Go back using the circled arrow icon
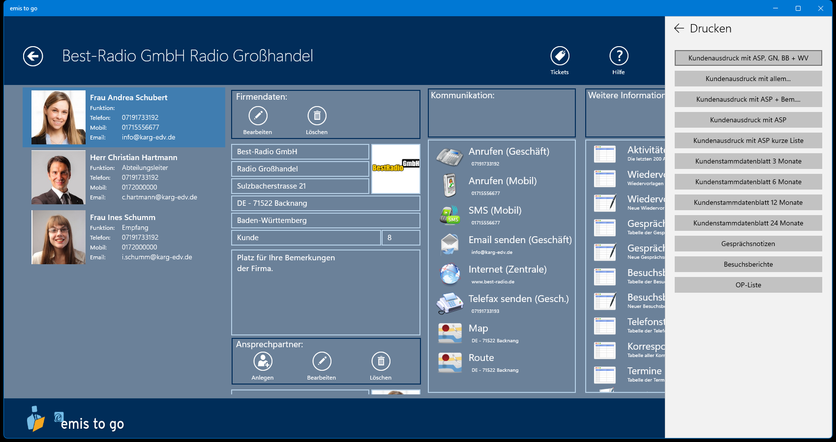Screen dimensions: 836x442 pyautogui.click(x=33, y=56)
